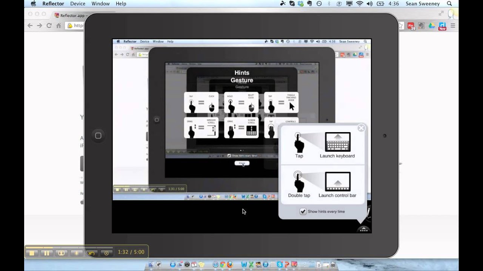
Task: Toggle the webcam button in the recorder bar
Action: coord(62,253)
